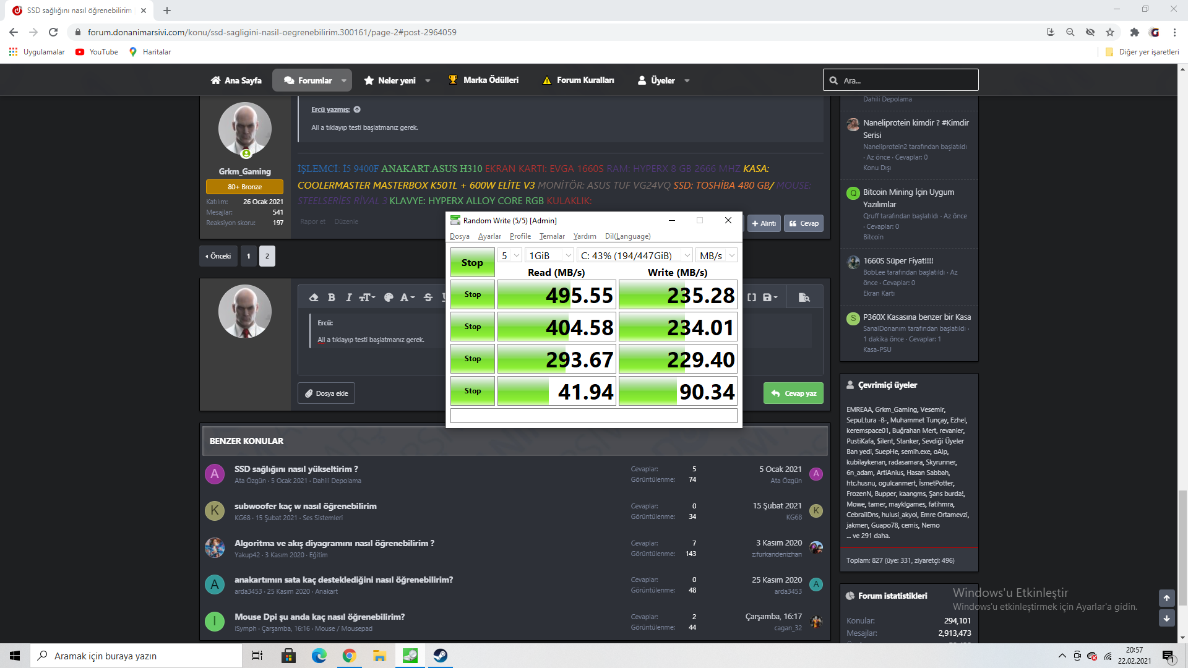
Task: Expand the test count dropdown showing 5
Action: pyautogui.click(x=510, y=255)
